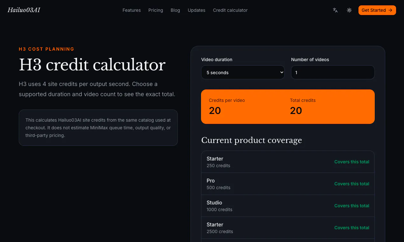Click the H3 credit calculator heading
The image size is (404, 242).
92,65
